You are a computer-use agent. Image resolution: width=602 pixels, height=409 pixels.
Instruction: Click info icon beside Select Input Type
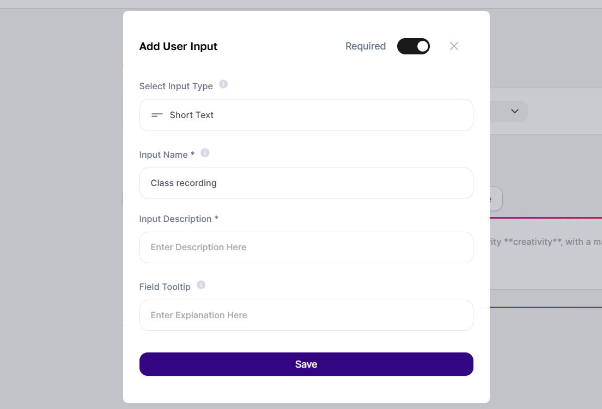coord(223,84)
